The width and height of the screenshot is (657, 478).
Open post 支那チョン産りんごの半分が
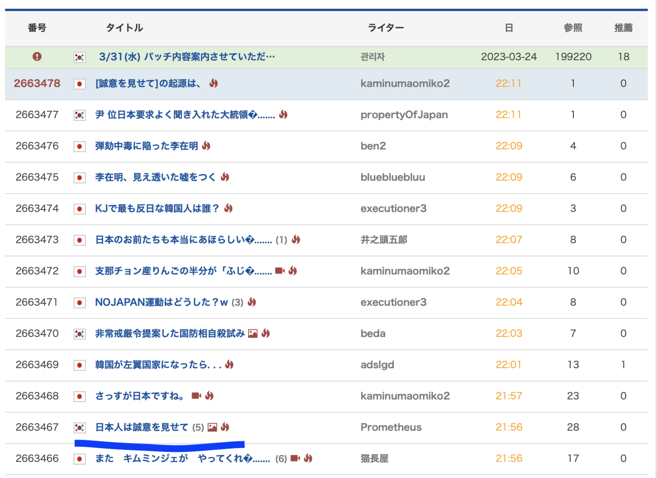point(184,271)
